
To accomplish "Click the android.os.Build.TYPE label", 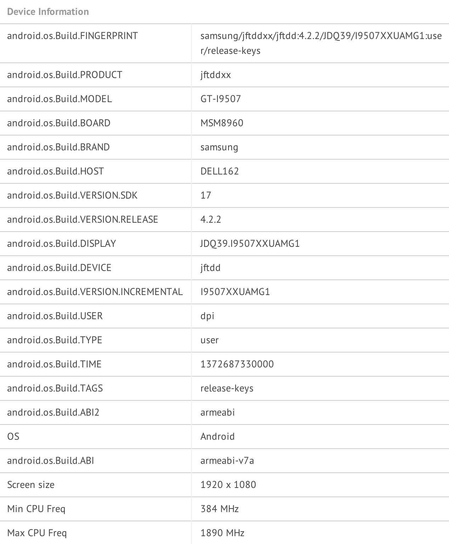I will (55, 340).
